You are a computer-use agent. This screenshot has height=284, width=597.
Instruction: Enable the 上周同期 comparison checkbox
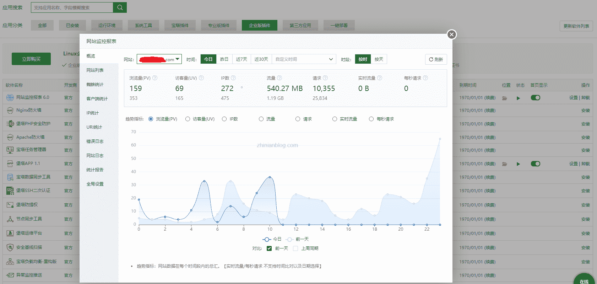click(x=295, y=248)
